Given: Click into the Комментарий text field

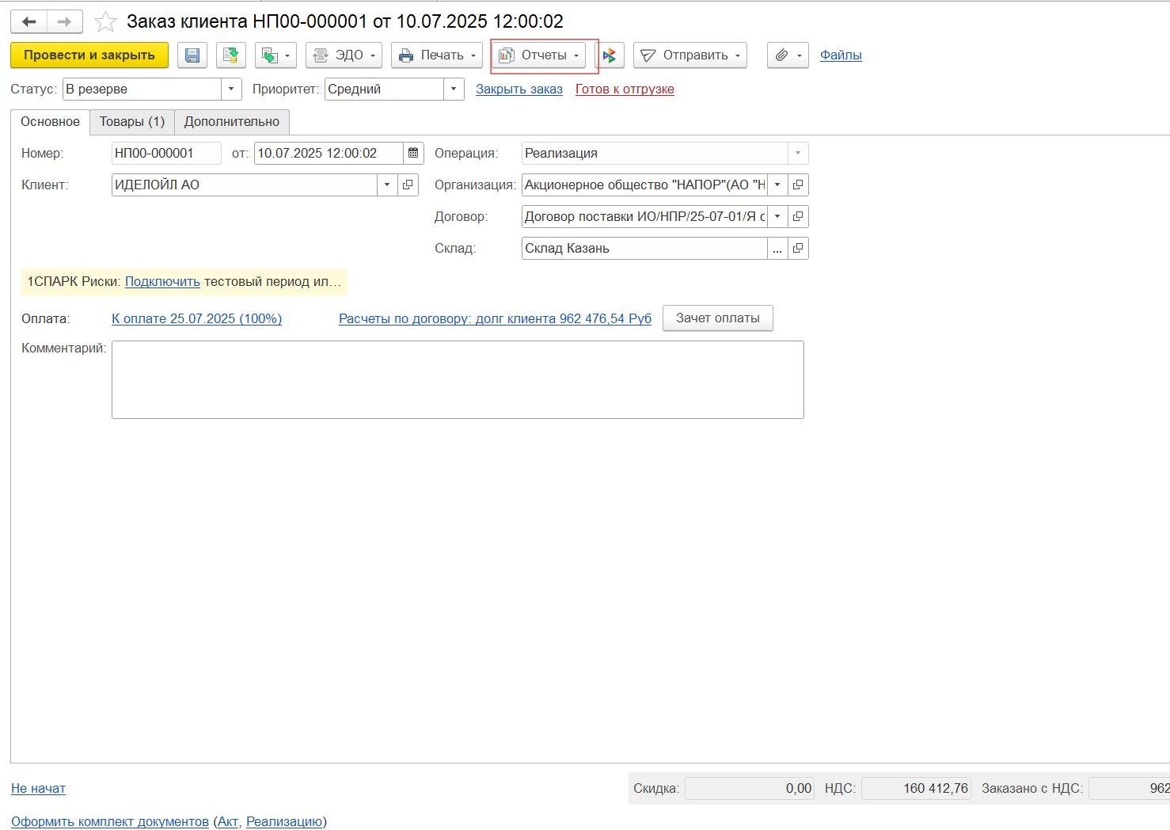Looking at the screenshot, I should [x=457, y=379].
